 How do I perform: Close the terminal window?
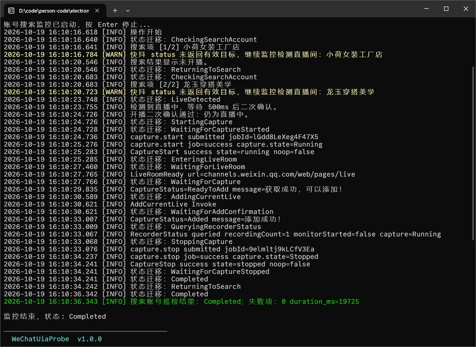466,9
